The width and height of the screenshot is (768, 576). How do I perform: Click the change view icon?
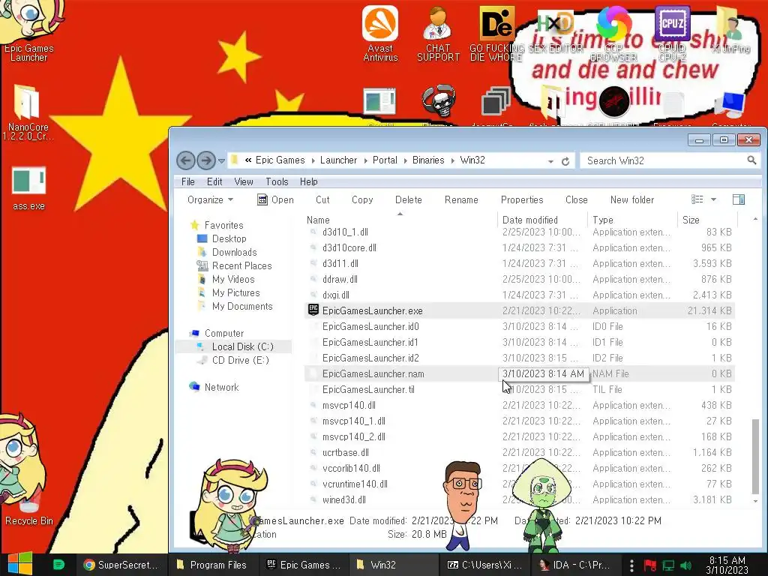(697, 199)
